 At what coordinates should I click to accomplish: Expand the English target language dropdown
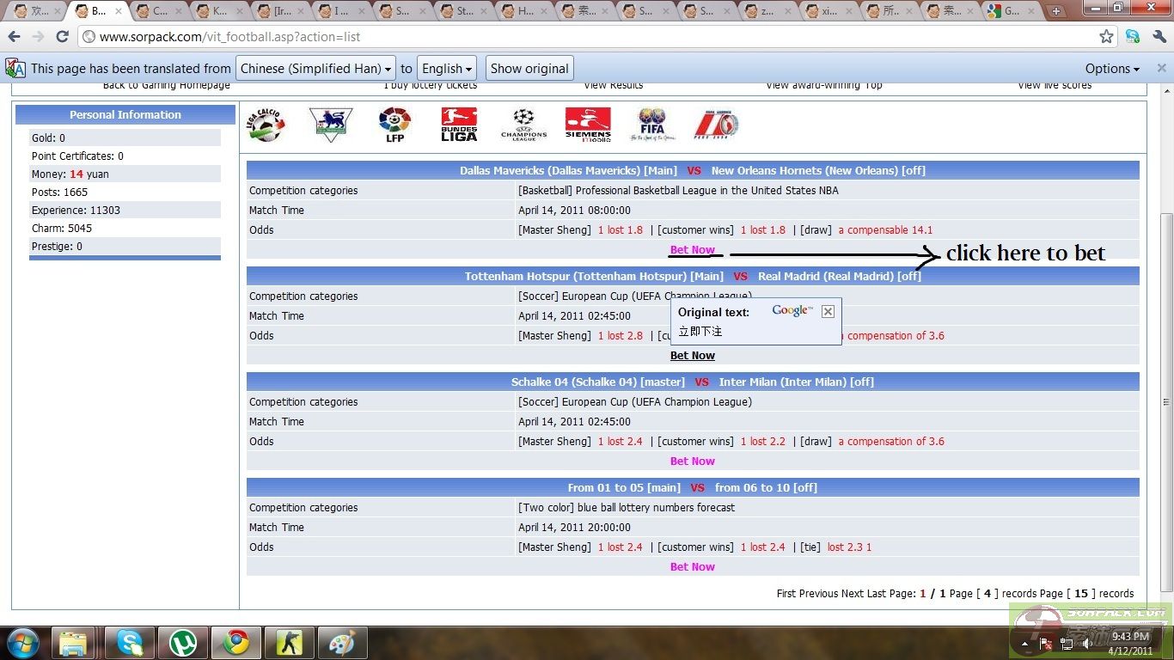pos(447,69)
